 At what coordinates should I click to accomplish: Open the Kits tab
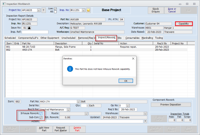pyautogui.click(x=119, y=38)
